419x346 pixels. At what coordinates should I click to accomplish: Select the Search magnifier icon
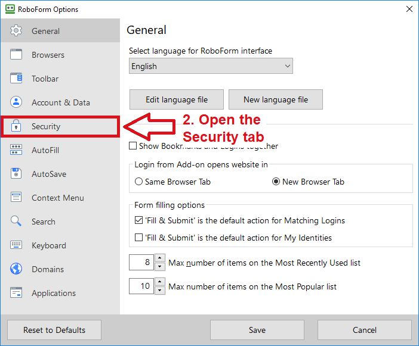pos(16,222)
